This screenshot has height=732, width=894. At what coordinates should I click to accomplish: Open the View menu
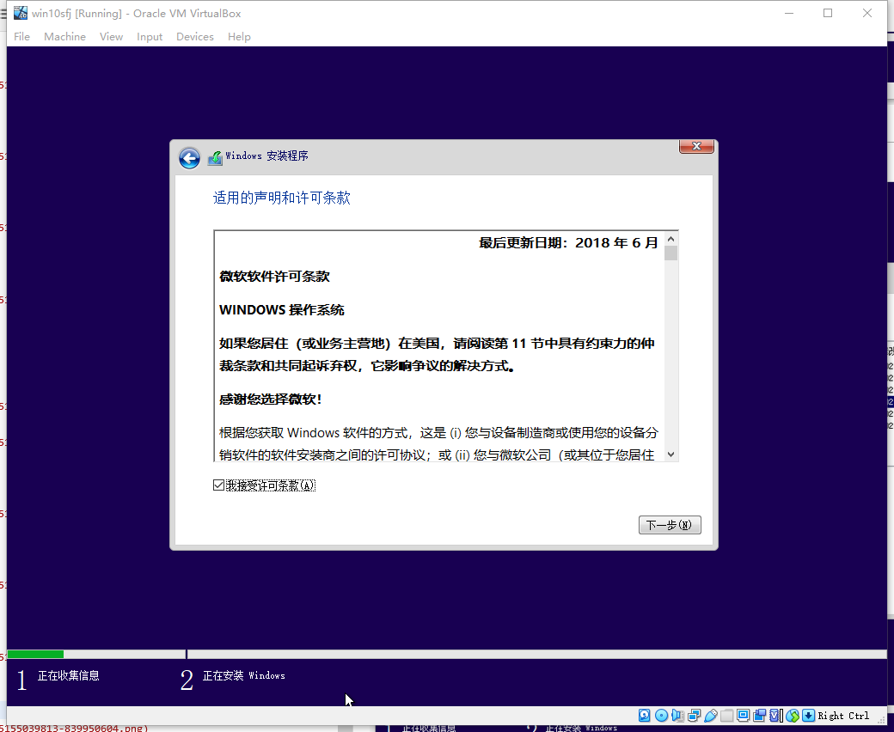[111, 36]
